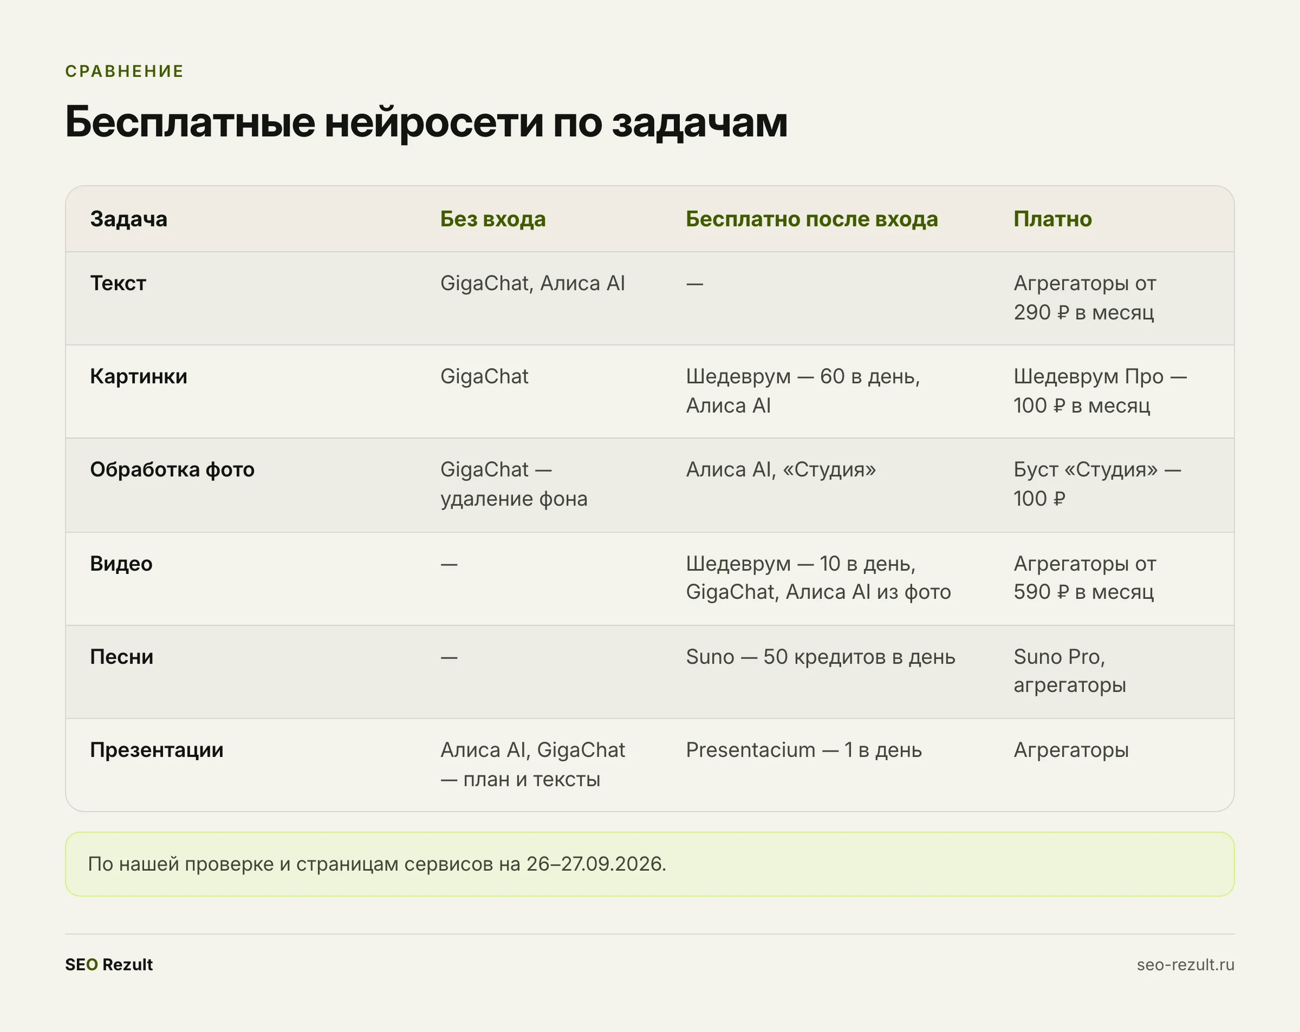
Task: Click the dash in Видео "Без входа" cell
Action: pos(448,565)
